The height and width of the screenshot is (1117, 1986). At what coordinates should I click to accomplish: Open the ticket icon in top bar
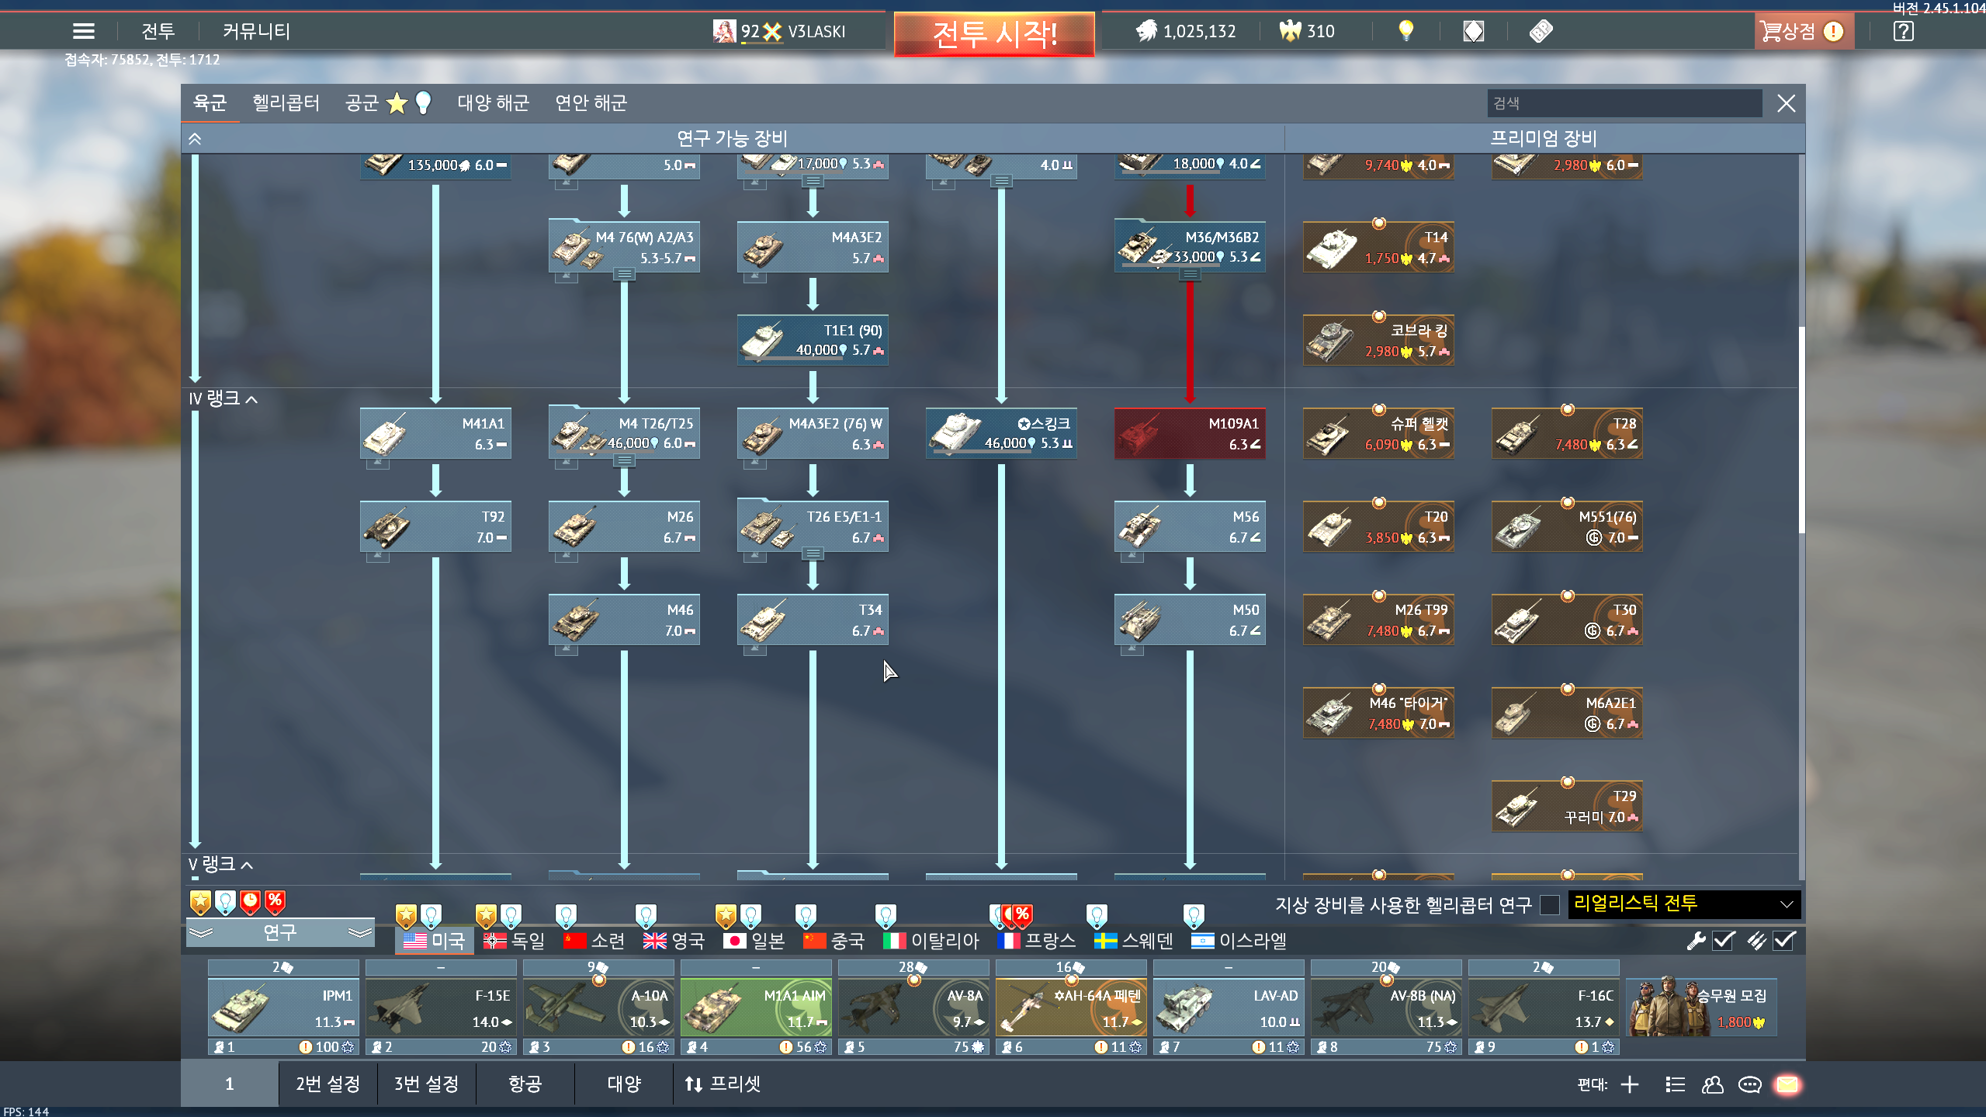(x=1541, y=31)
